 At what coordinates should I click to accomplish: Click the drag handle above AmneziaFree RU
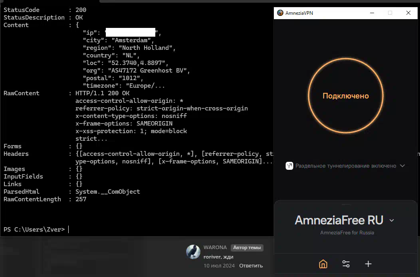[346, 205]
